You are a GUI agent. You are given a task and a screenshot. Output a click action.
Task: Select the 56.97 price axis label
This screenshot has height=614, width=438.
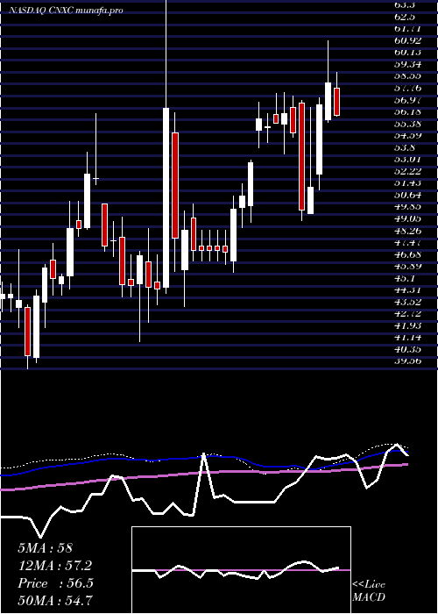pyautogui.click(x=408, y=100)
